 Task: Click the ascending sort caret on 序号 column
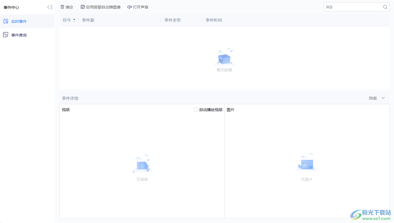pyautogui.click(x=74, y=19)
